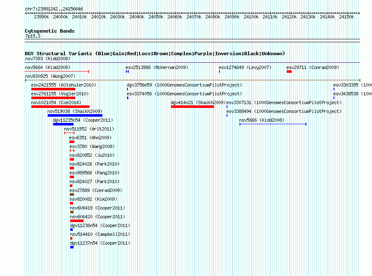This screenshot has height=276, width=372.
Task: Click the 7p15.3 cytogenetic band
Action: (33, 36)
